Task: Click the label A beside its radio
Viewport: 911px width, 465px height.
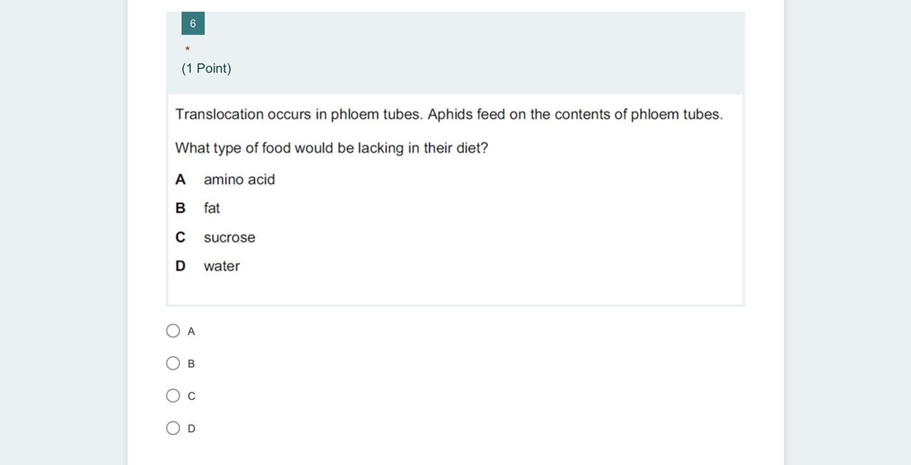Action: tap(191, 331)
